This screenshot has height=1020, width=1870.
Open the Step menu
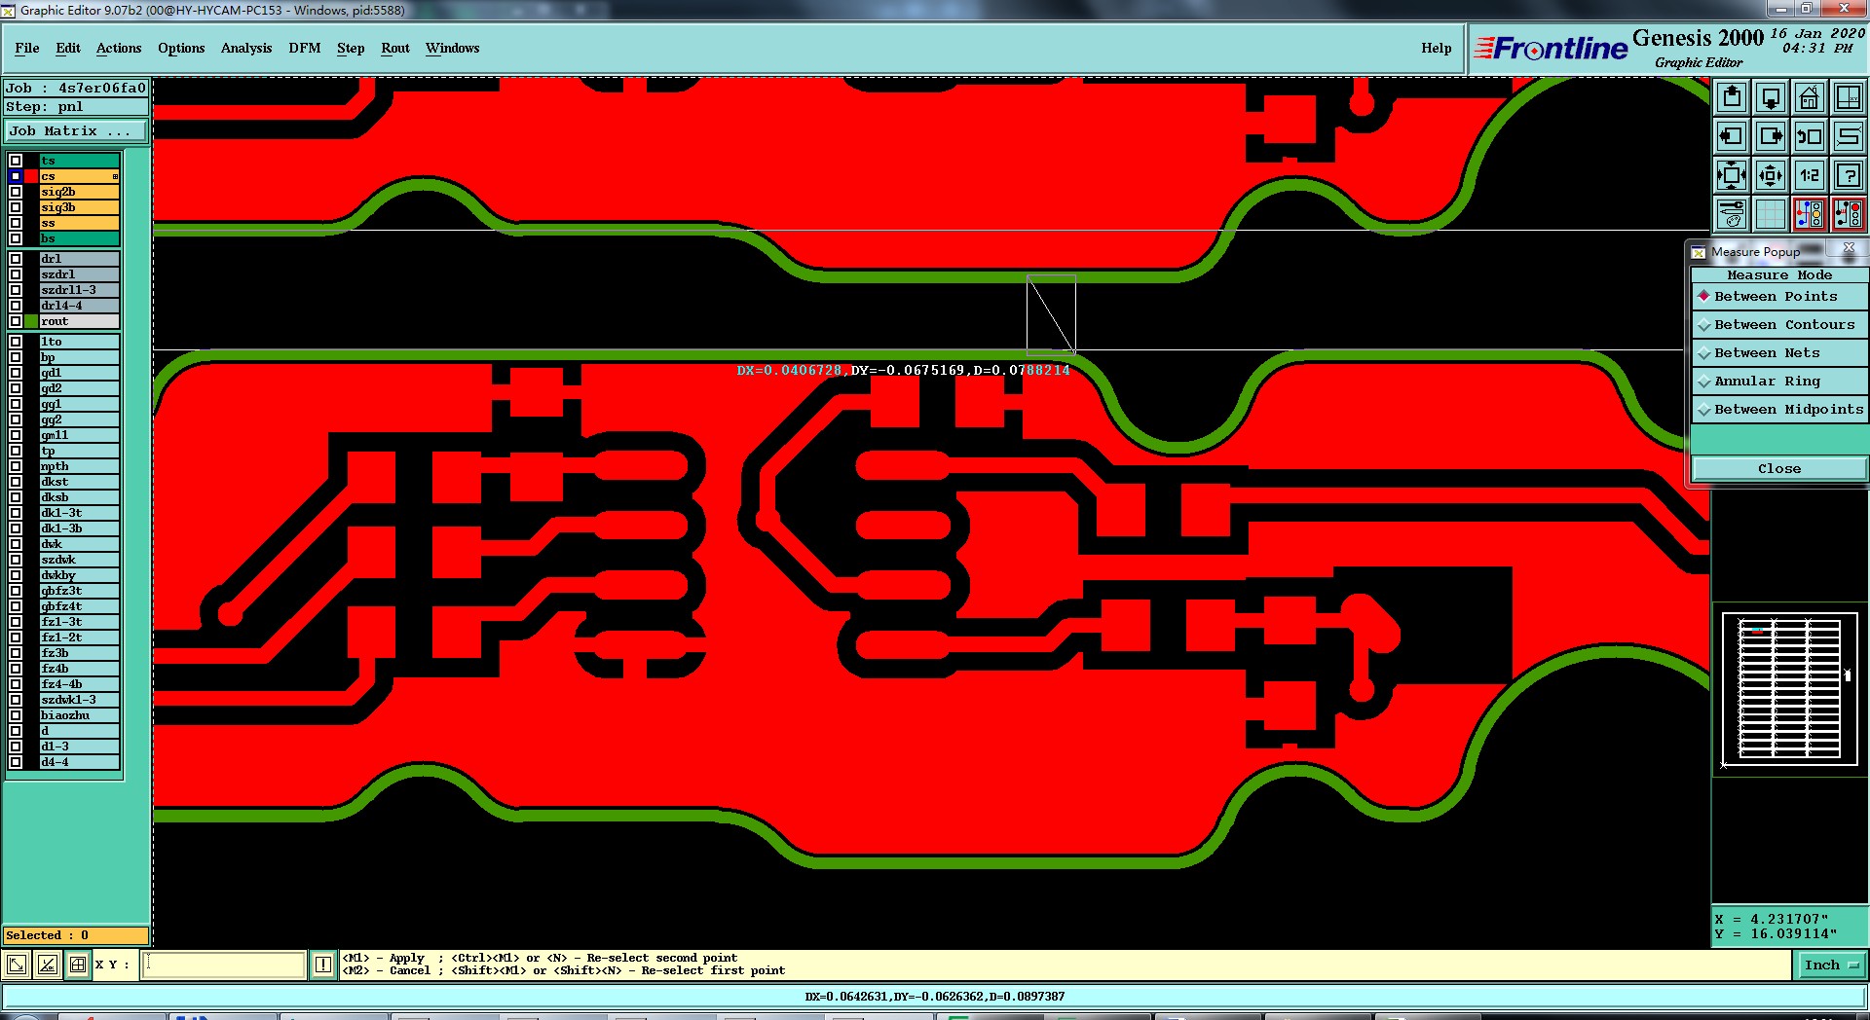point(351,48)
